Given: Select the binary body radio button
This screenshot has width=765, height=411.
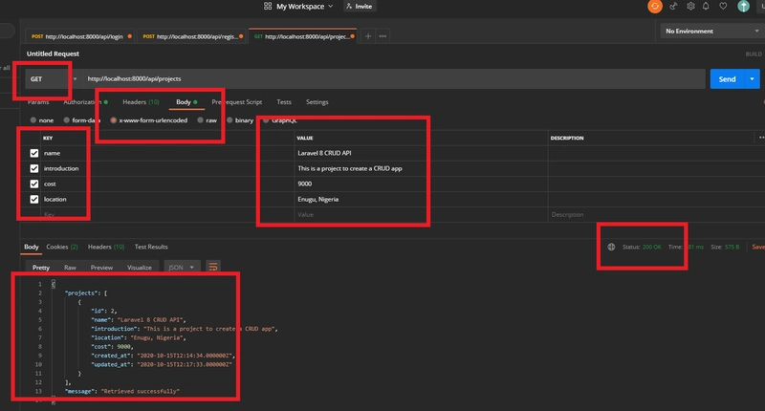Looking at the screenshot, I should [x=229, y=119].
